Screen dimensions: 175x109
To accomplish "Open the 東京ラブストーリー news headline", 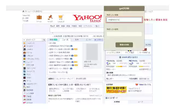I will point(60,68).
